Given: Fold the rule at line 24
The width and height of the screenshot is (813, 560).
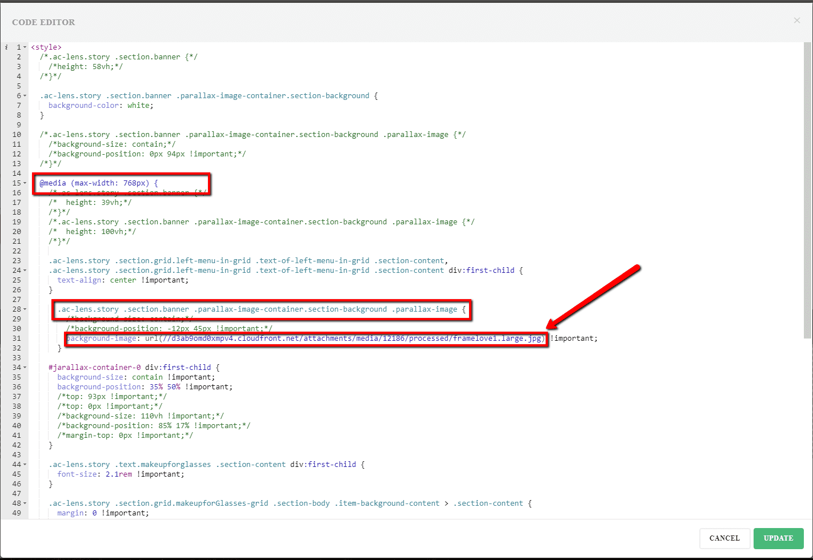Looking at the screenshot, I should pos(25,271).
